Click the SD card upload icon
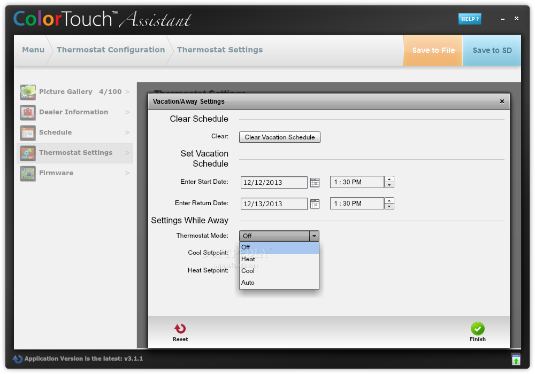 tap(516, 359)
